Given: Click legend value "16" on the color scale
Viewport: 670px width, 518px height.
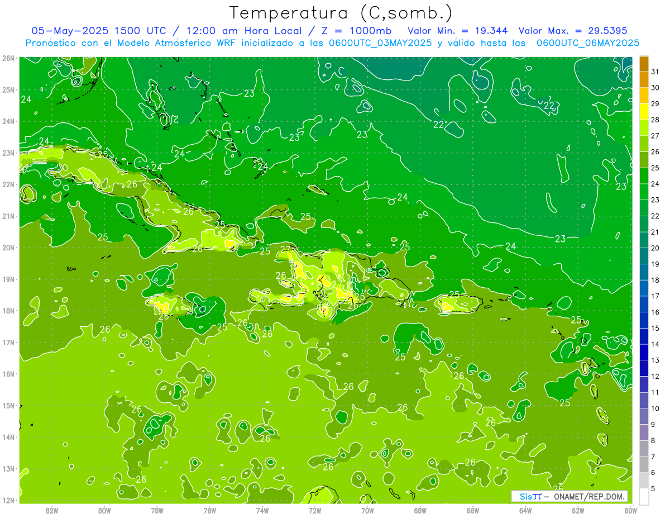Looking at the screenshot, I should point(655,312).
